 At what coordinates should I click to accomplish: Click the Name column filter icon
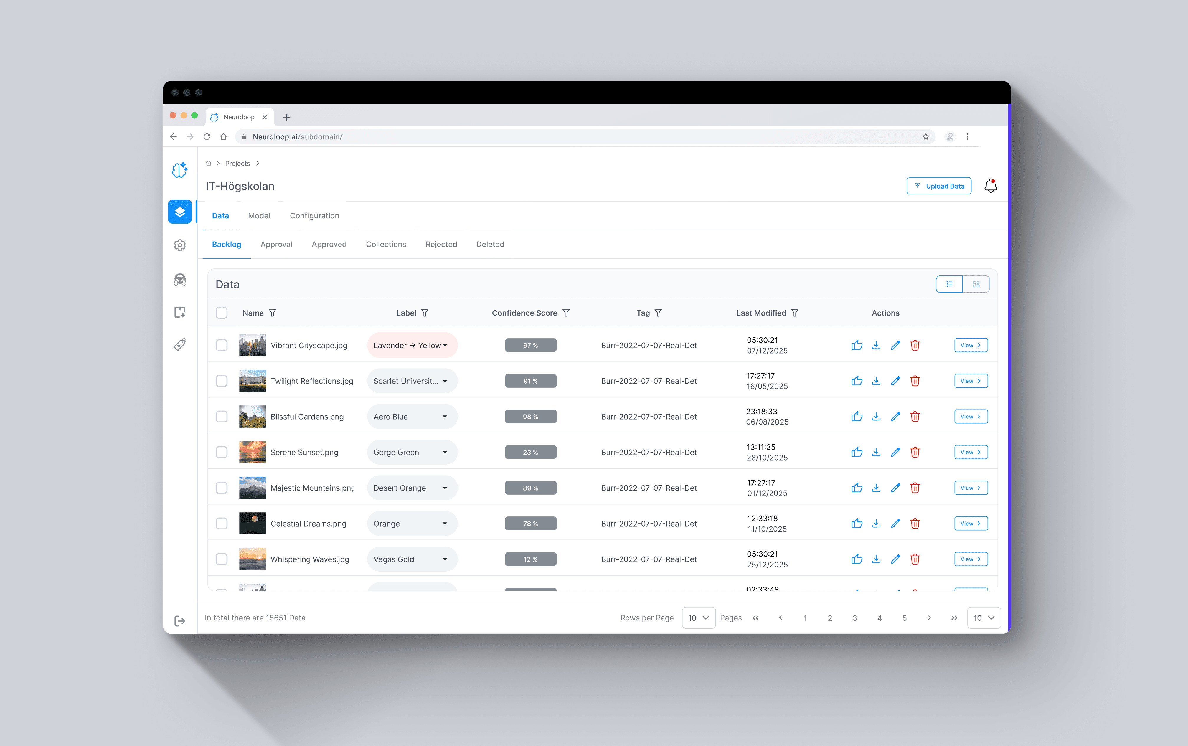point(272,313)
